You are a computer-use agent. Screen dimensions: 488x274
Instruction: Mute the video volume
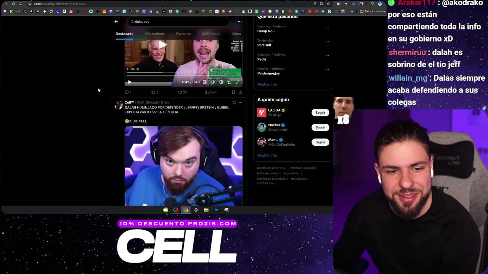[x=213, y=82]
